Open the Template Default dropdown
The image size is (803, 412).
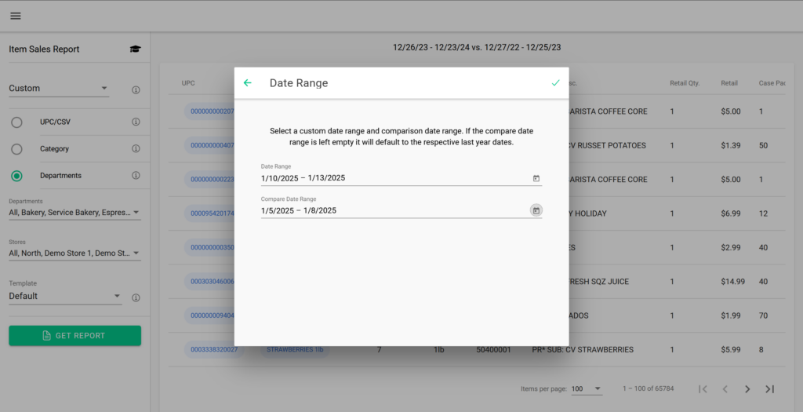(x=65, y=296)
